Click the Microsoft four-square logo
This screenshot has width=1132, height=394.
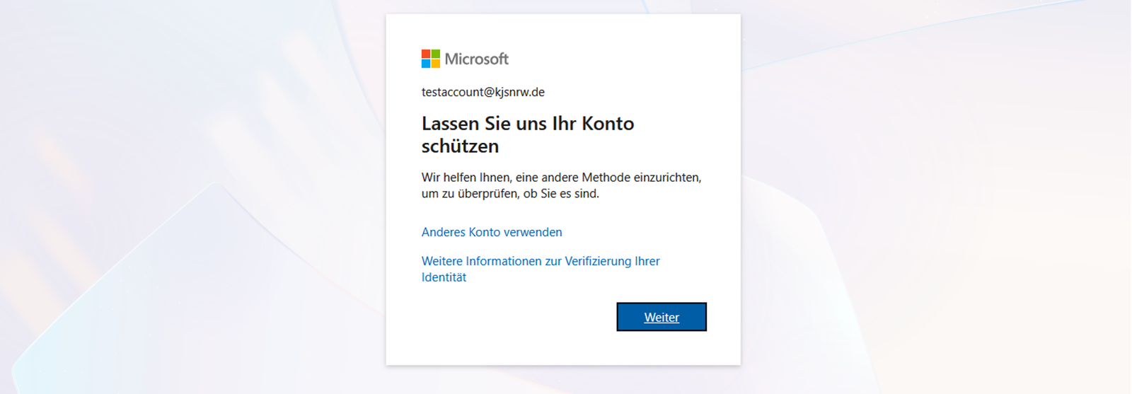[431, 59]
